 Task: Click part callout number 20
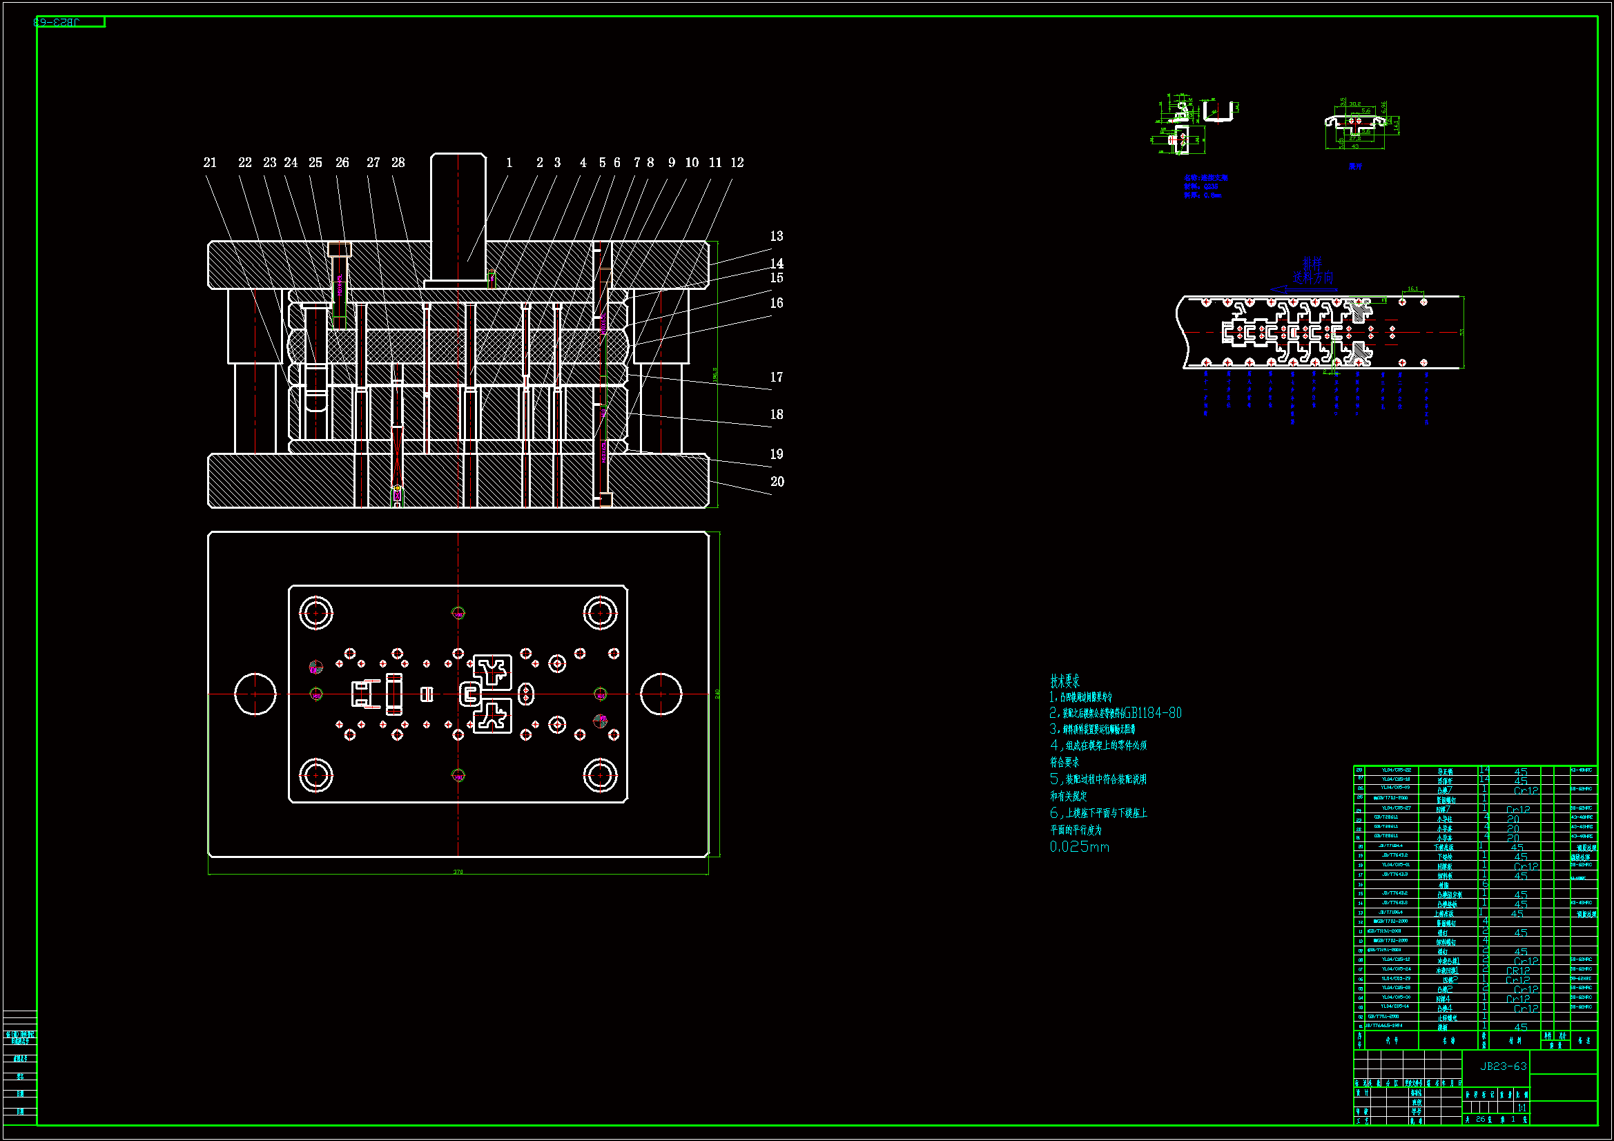(x=777, y=482)
